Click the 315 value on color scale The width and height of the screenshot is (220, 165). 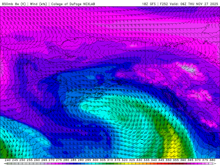click(117, 160)
